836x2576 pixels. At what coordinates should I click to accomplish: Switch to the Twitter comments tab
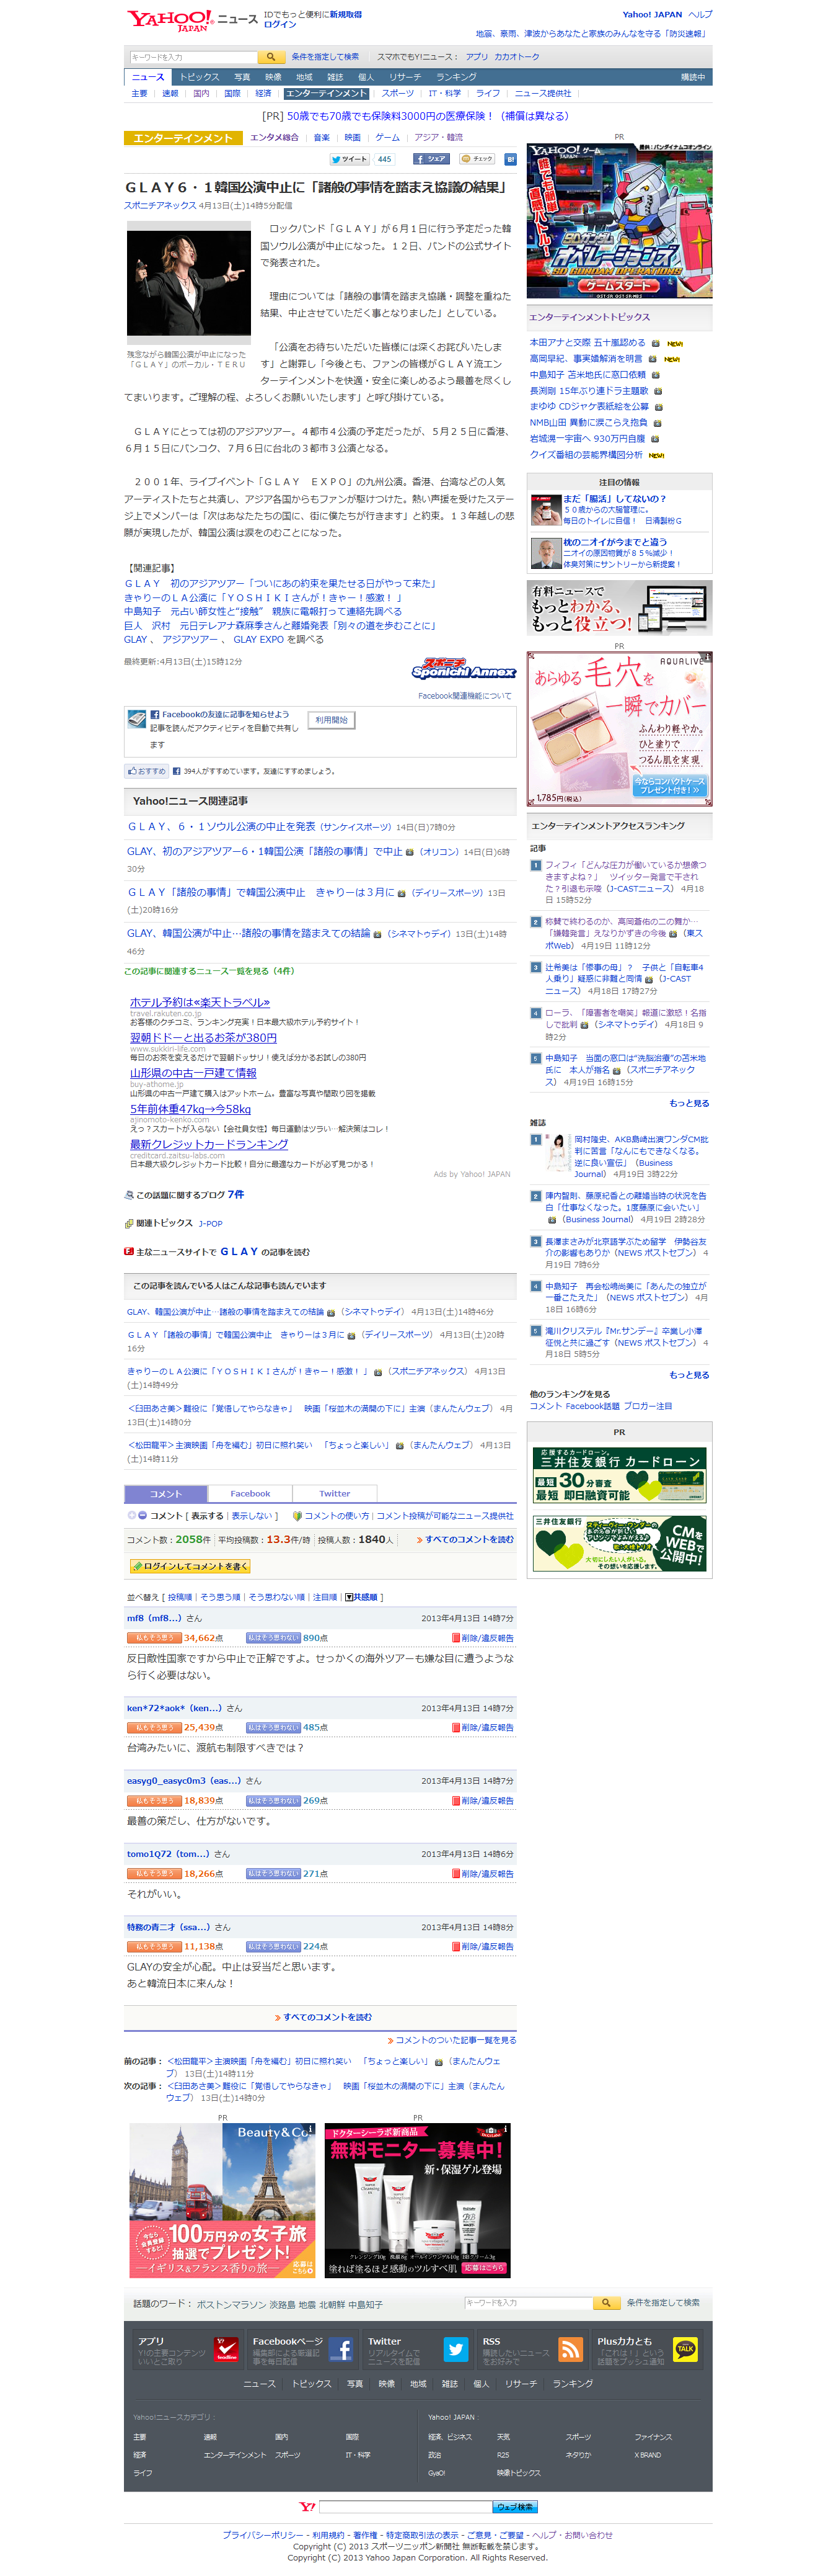335,1493
